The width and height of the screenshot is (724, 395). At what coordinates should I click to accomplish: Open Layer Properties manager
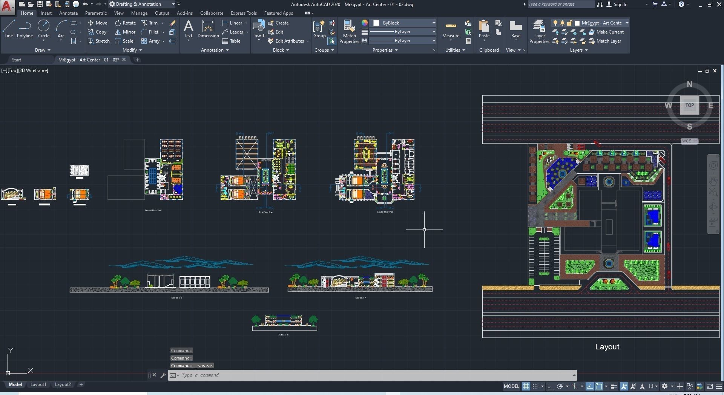tap(539, 32)
